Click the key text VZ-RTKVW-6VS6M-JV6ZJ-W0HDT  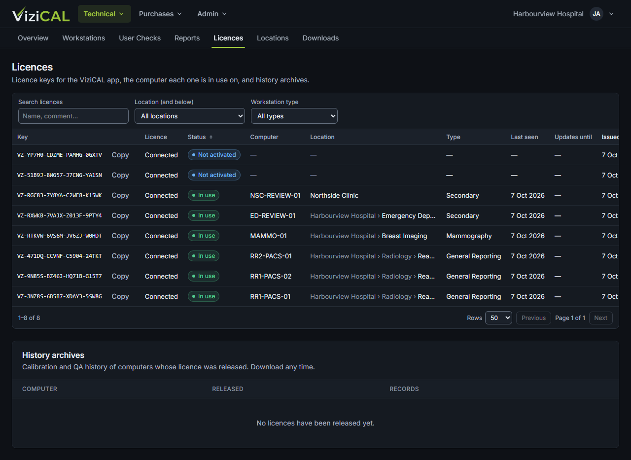pyautogui.click(x=60, y=236)
